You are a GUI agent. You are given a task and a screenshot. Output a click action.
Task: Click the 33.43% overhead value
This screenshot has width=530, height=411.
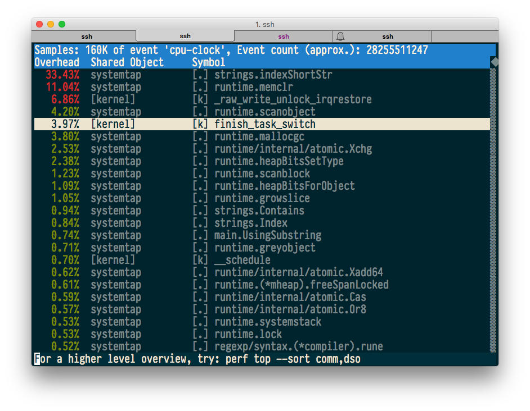click(62, 75)
